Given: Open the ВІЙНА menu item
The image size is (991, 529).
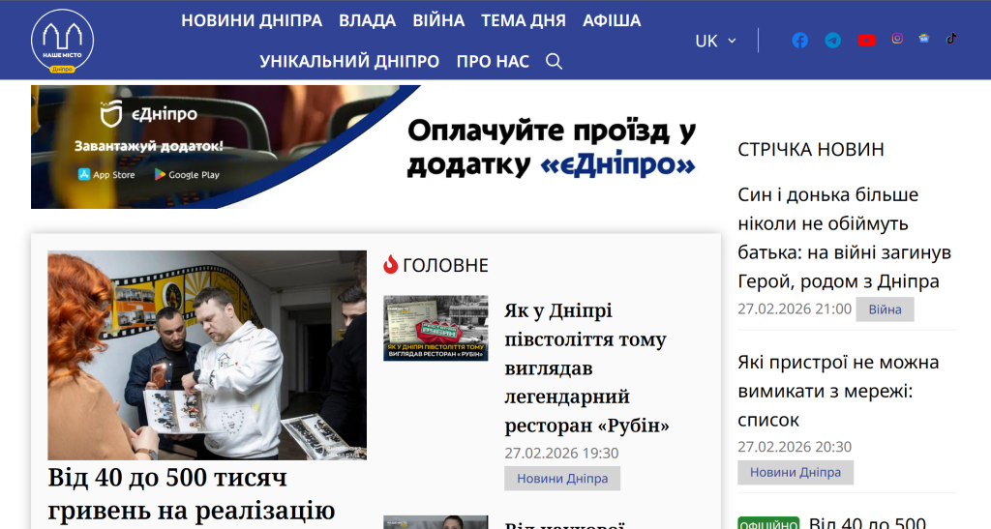Looking at the screenshot, I should pyautogui.click(x=438, y=21).
